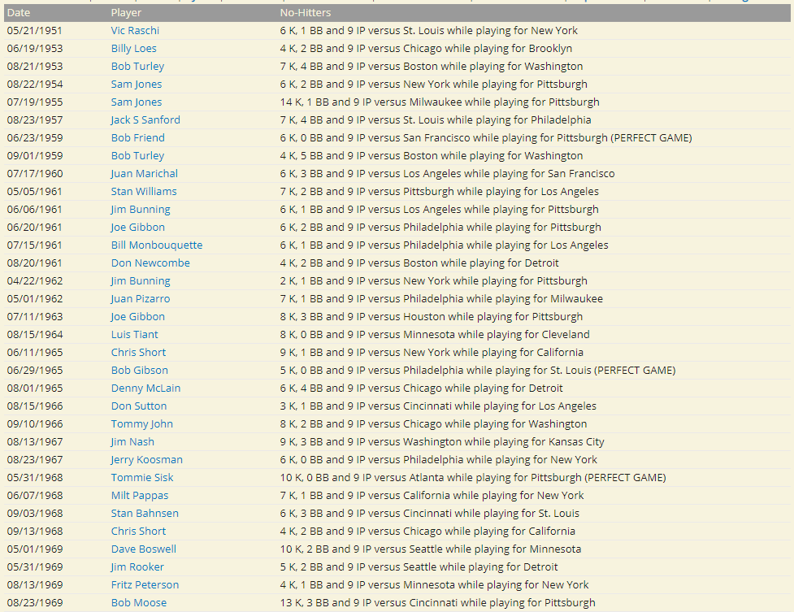
Task: Click the Date column header
Action: [x=19, y=13]
